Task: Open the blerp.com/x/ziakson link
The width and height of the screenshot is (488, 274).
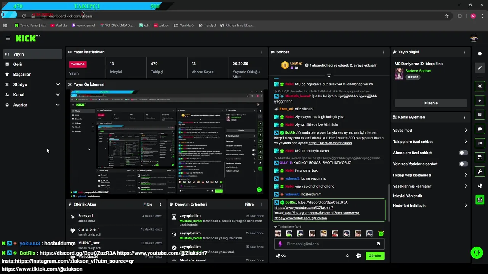Action: click(330, 143)
